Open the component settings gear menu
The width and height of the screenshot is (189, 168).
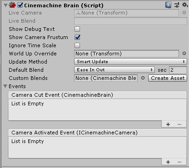point(185,5)
